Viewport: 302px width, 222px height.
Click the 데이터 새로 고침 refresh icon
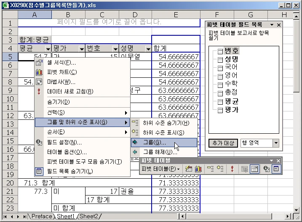[x=39, y=92]
